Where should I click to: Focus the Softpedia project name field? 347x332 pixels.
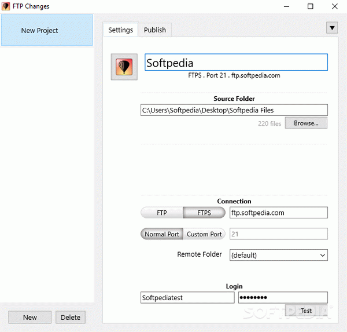click(x=236, y=63)
